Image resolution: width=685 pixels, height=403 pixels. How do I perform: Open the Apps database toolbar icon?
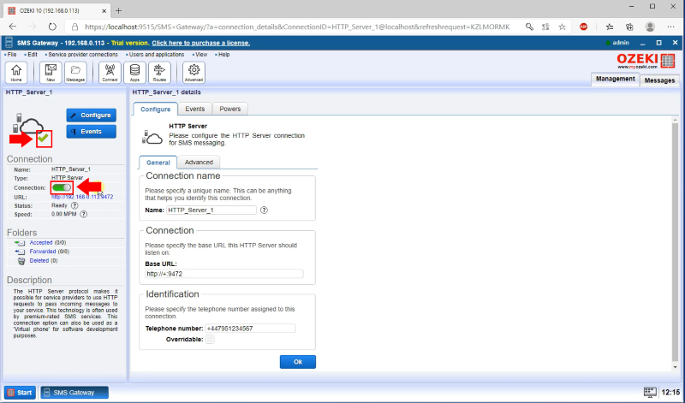tap(134, 73)
